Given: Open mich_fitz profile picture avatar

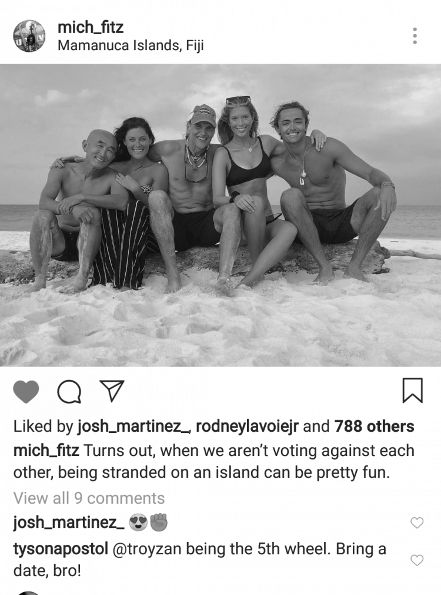Looking at the screenshot, I should point(29,36).
